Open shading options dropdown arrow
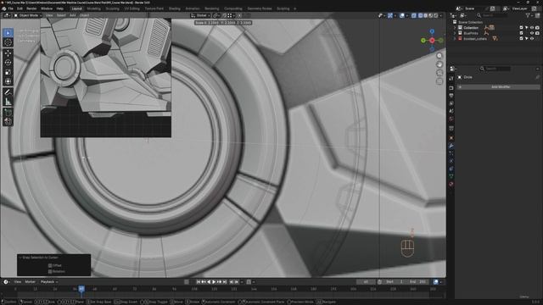This screenshot has width=543, height=305. point(441,15)
